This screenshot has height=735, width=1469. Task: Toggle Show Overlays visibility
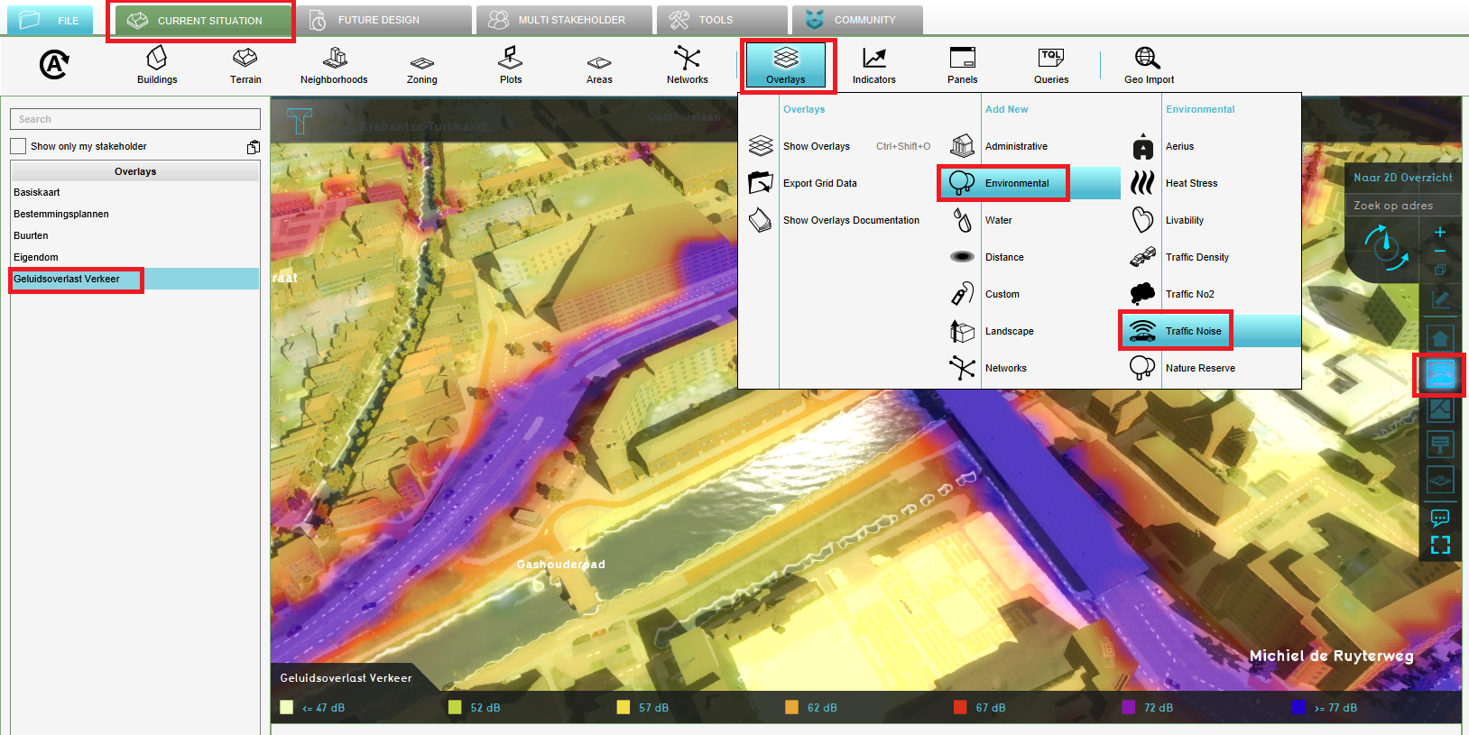tap(816, 146)
